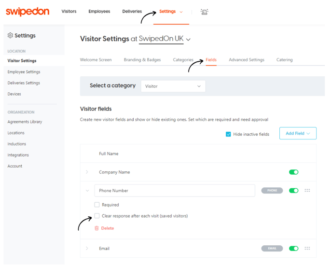
Task: Click the Phone Number text field
Action: click(175, 190)
